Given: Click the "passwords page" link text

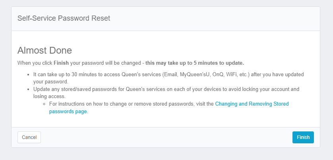Looking at the screenshot, I should point(68,112).
